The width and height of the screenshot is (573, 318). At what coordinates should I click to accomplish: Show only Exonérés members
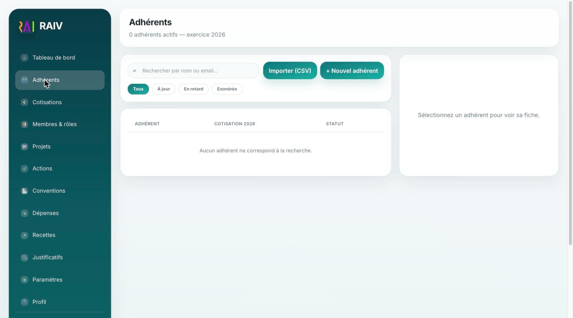tap(227, 89)
